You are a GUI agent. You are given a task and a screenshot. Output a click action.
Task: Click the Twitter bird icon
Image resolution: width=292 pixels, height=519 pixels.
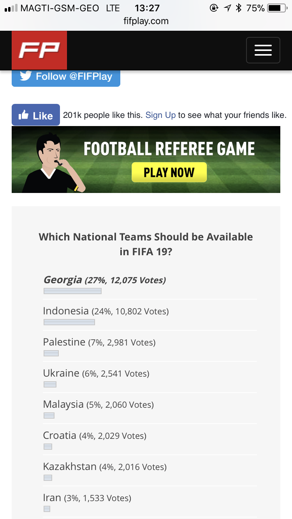pyautogui.click(x=26, y=76)
